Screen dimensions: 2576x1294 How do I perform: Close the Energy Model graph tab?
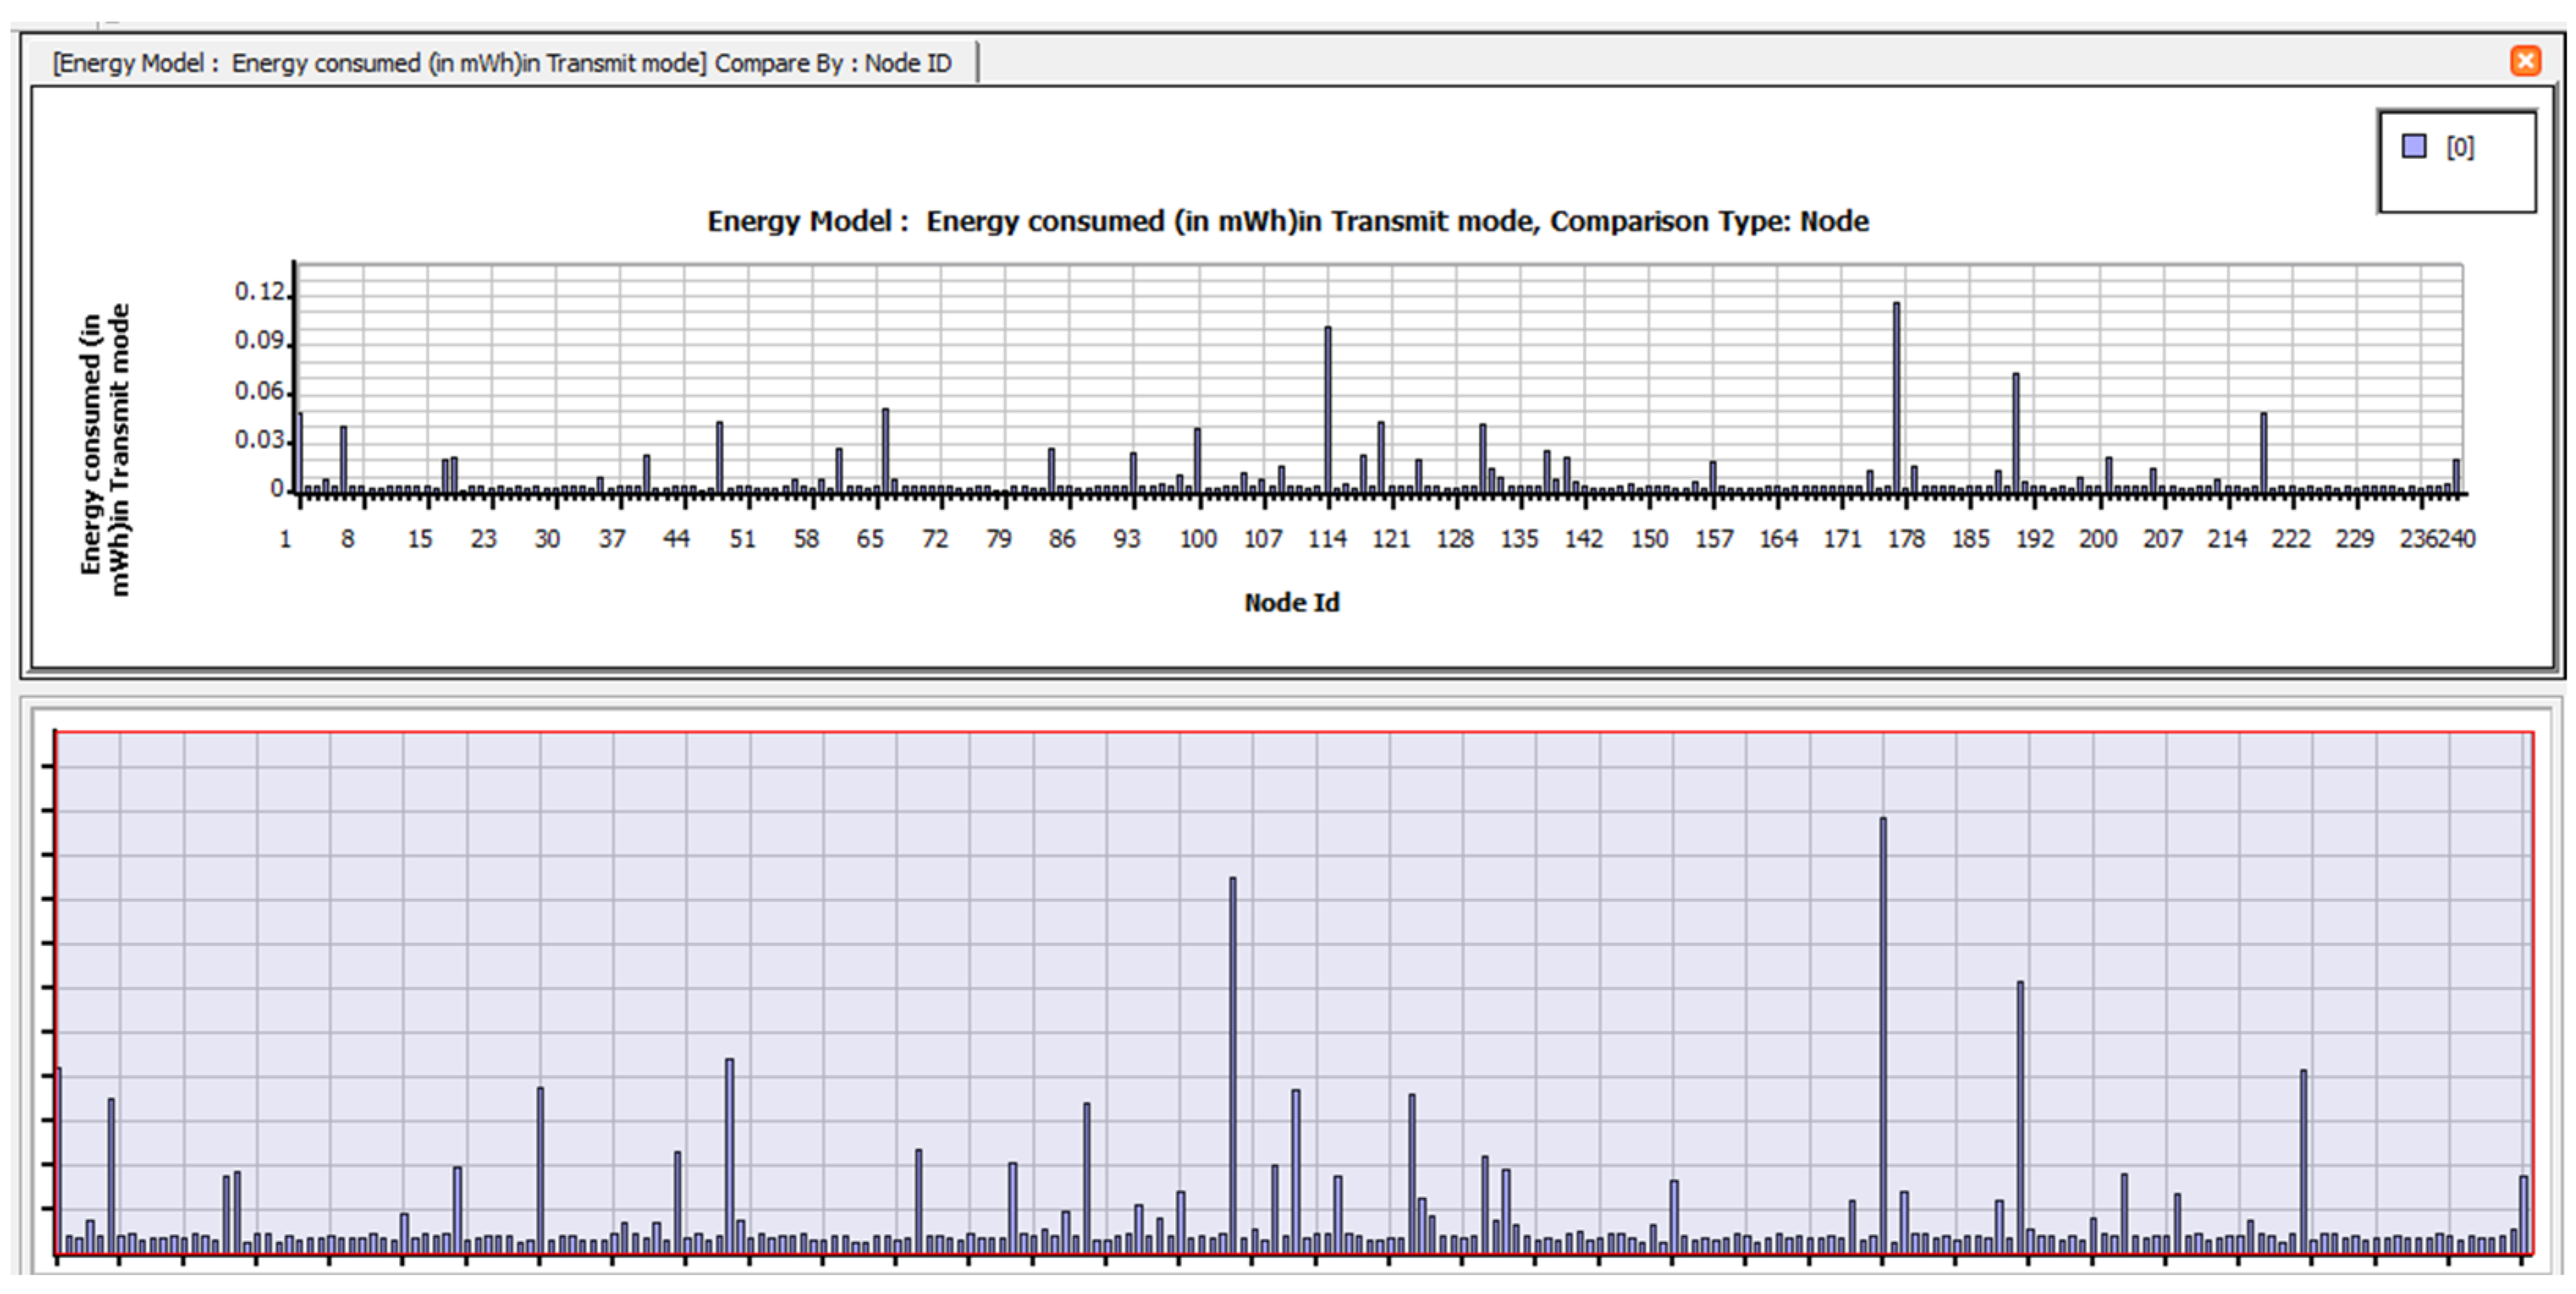[x=2525, y=61]
